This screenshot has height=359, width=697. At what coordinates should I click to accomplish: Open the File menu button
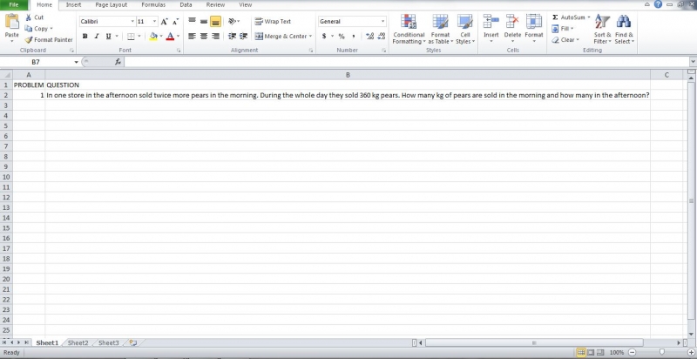(x=14, y=5)
